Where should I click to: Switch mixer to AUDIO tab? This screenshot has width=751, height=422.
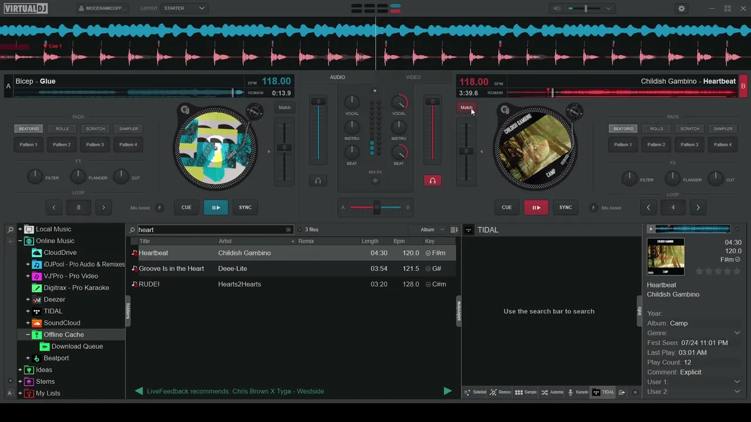[x=337, y=77]
